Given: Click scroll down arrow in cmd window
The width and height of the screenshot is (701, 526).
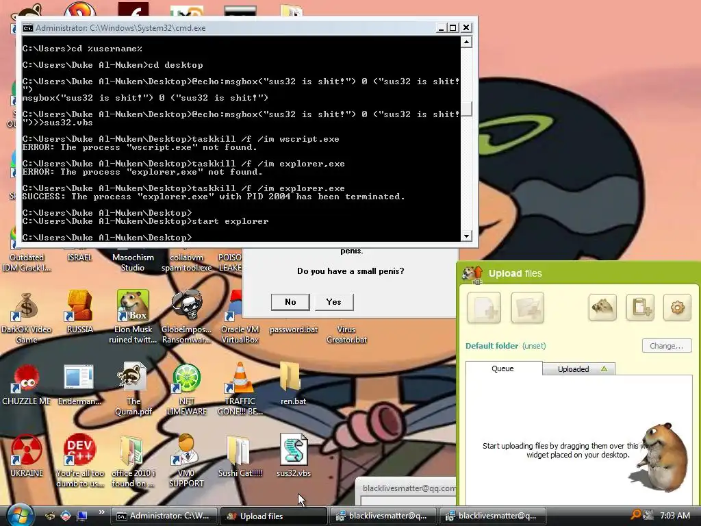Looking at the screenshot, I should pos(466,236).
